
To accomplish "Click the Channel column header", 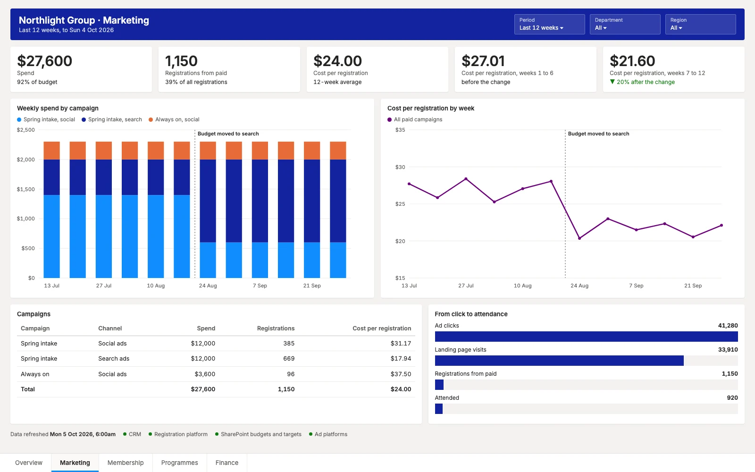I will (x=110, y=329).
